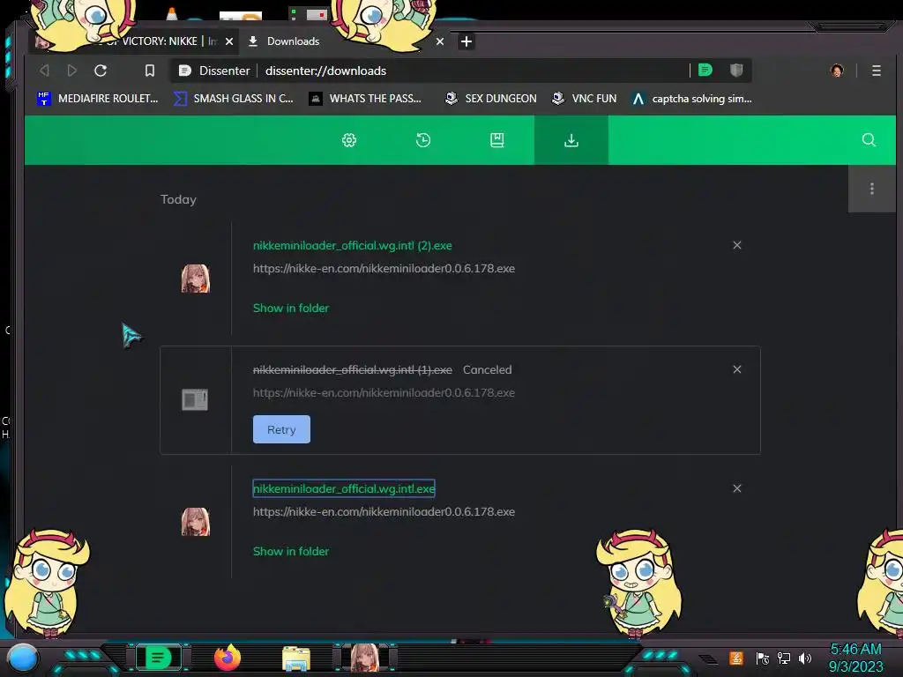
Task: Open a new tab with plus button
Action: click(466, 41)
